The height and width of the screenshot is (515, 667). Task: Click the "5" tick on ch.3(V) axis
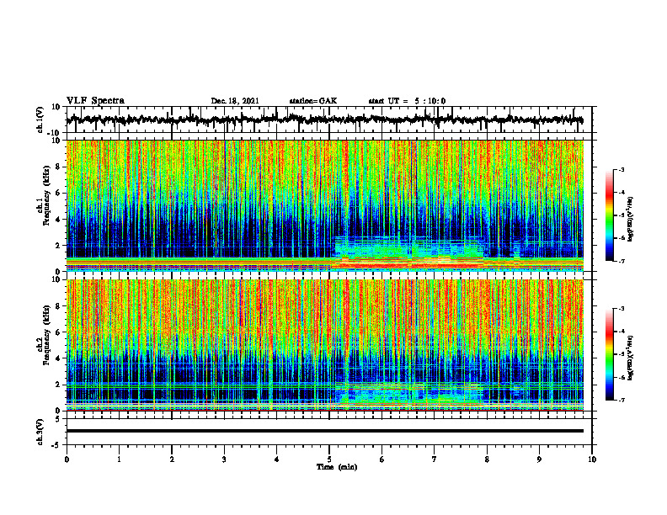[59, 419]
